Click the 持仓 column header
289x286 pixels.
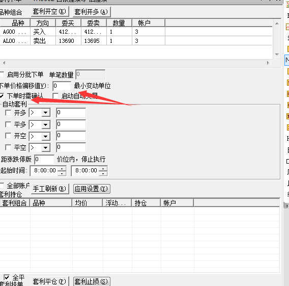[x=146, y=203]
